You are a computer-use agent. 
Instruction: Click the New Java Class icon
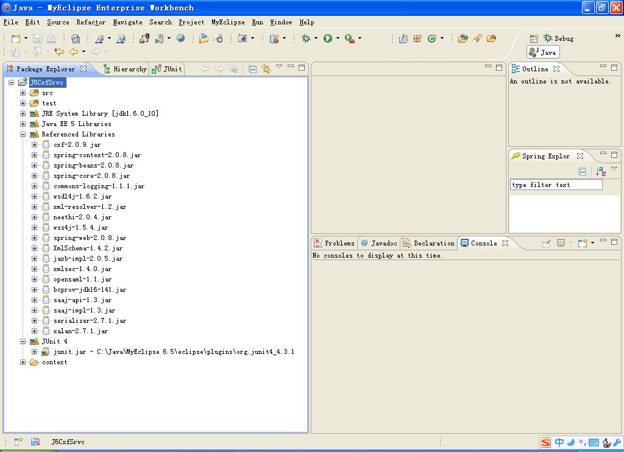pyautogui.click(x=432, y=38)
